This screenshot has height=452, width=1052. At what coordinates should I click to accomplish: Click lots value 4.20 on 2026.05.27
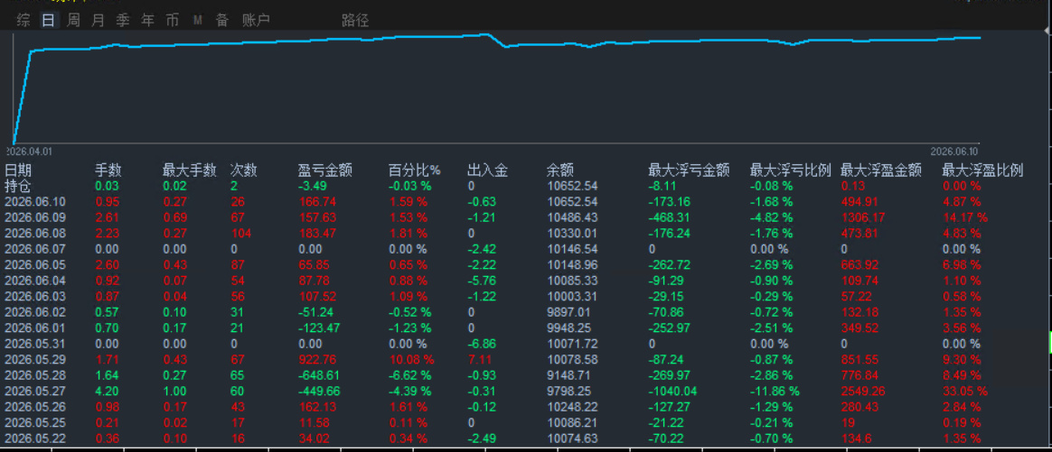tap(106, 391)
